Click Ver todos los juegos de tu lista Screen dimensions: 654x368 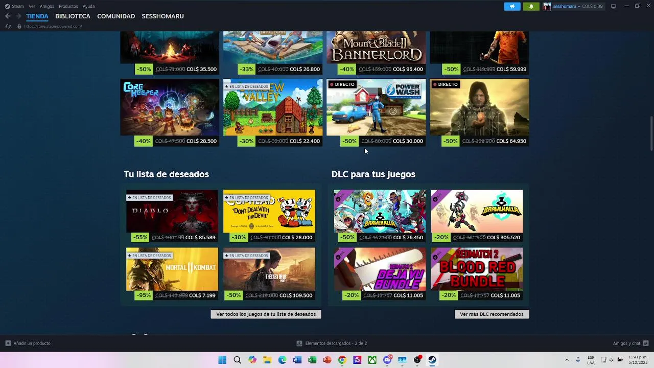point(266,314)
